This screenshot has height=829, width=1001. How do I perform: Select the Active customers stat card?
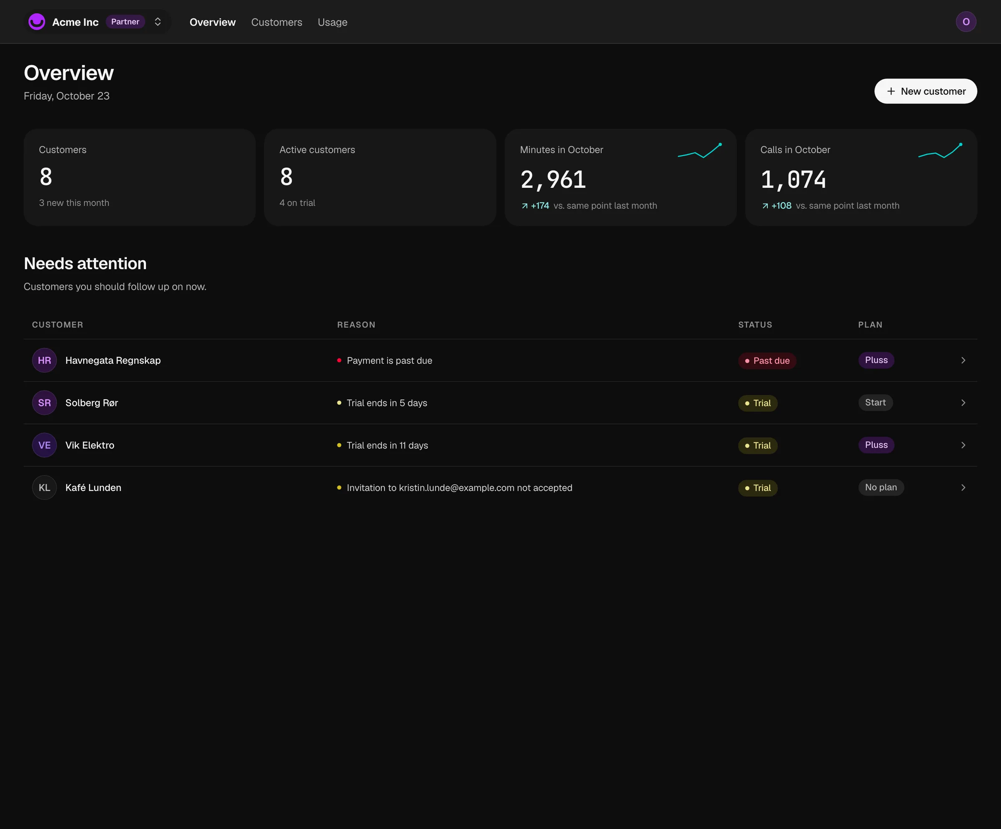pos(380,177)
